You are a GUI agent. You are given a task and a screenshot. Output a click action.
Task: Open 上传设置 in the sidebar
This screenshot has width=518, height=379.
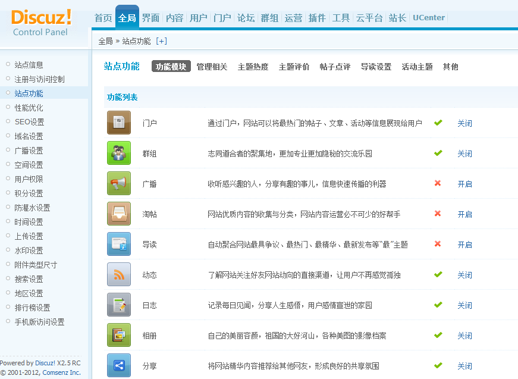click(29, 236)
